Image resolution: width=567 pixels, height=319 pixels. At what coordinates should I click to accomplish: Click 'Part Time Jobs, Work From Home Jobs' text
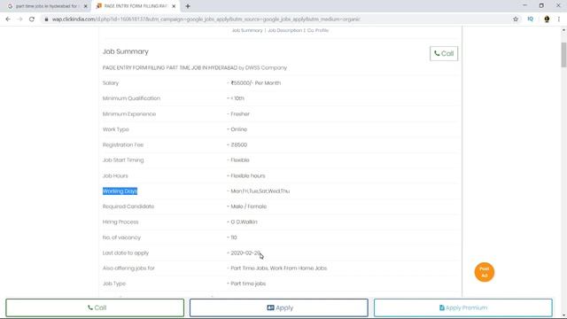pos(279,268)
